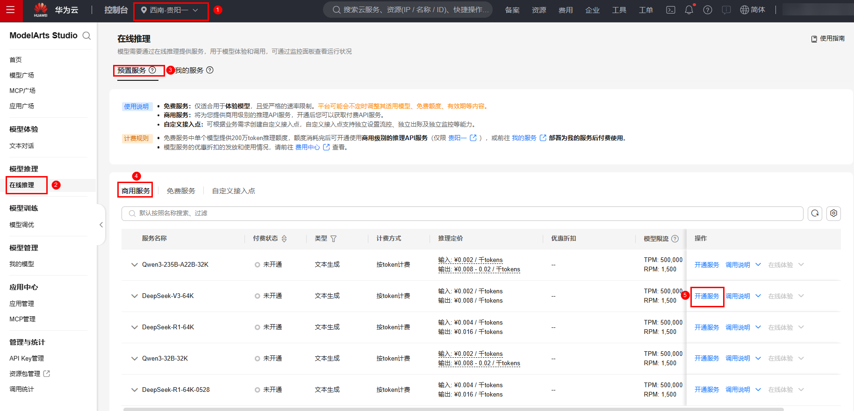Open the 备案 header menu
Image resolution: width=854 pixels, height=411 pixels.
click(512, 10)
